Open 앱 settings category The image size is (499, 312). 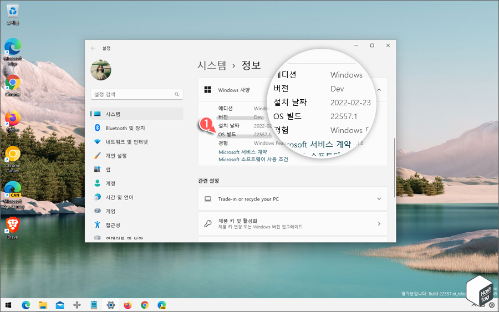[x=137, y=170]
